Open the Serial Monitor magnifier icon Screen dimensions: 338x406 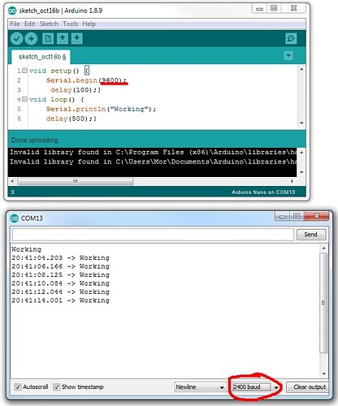click(291, 38)
